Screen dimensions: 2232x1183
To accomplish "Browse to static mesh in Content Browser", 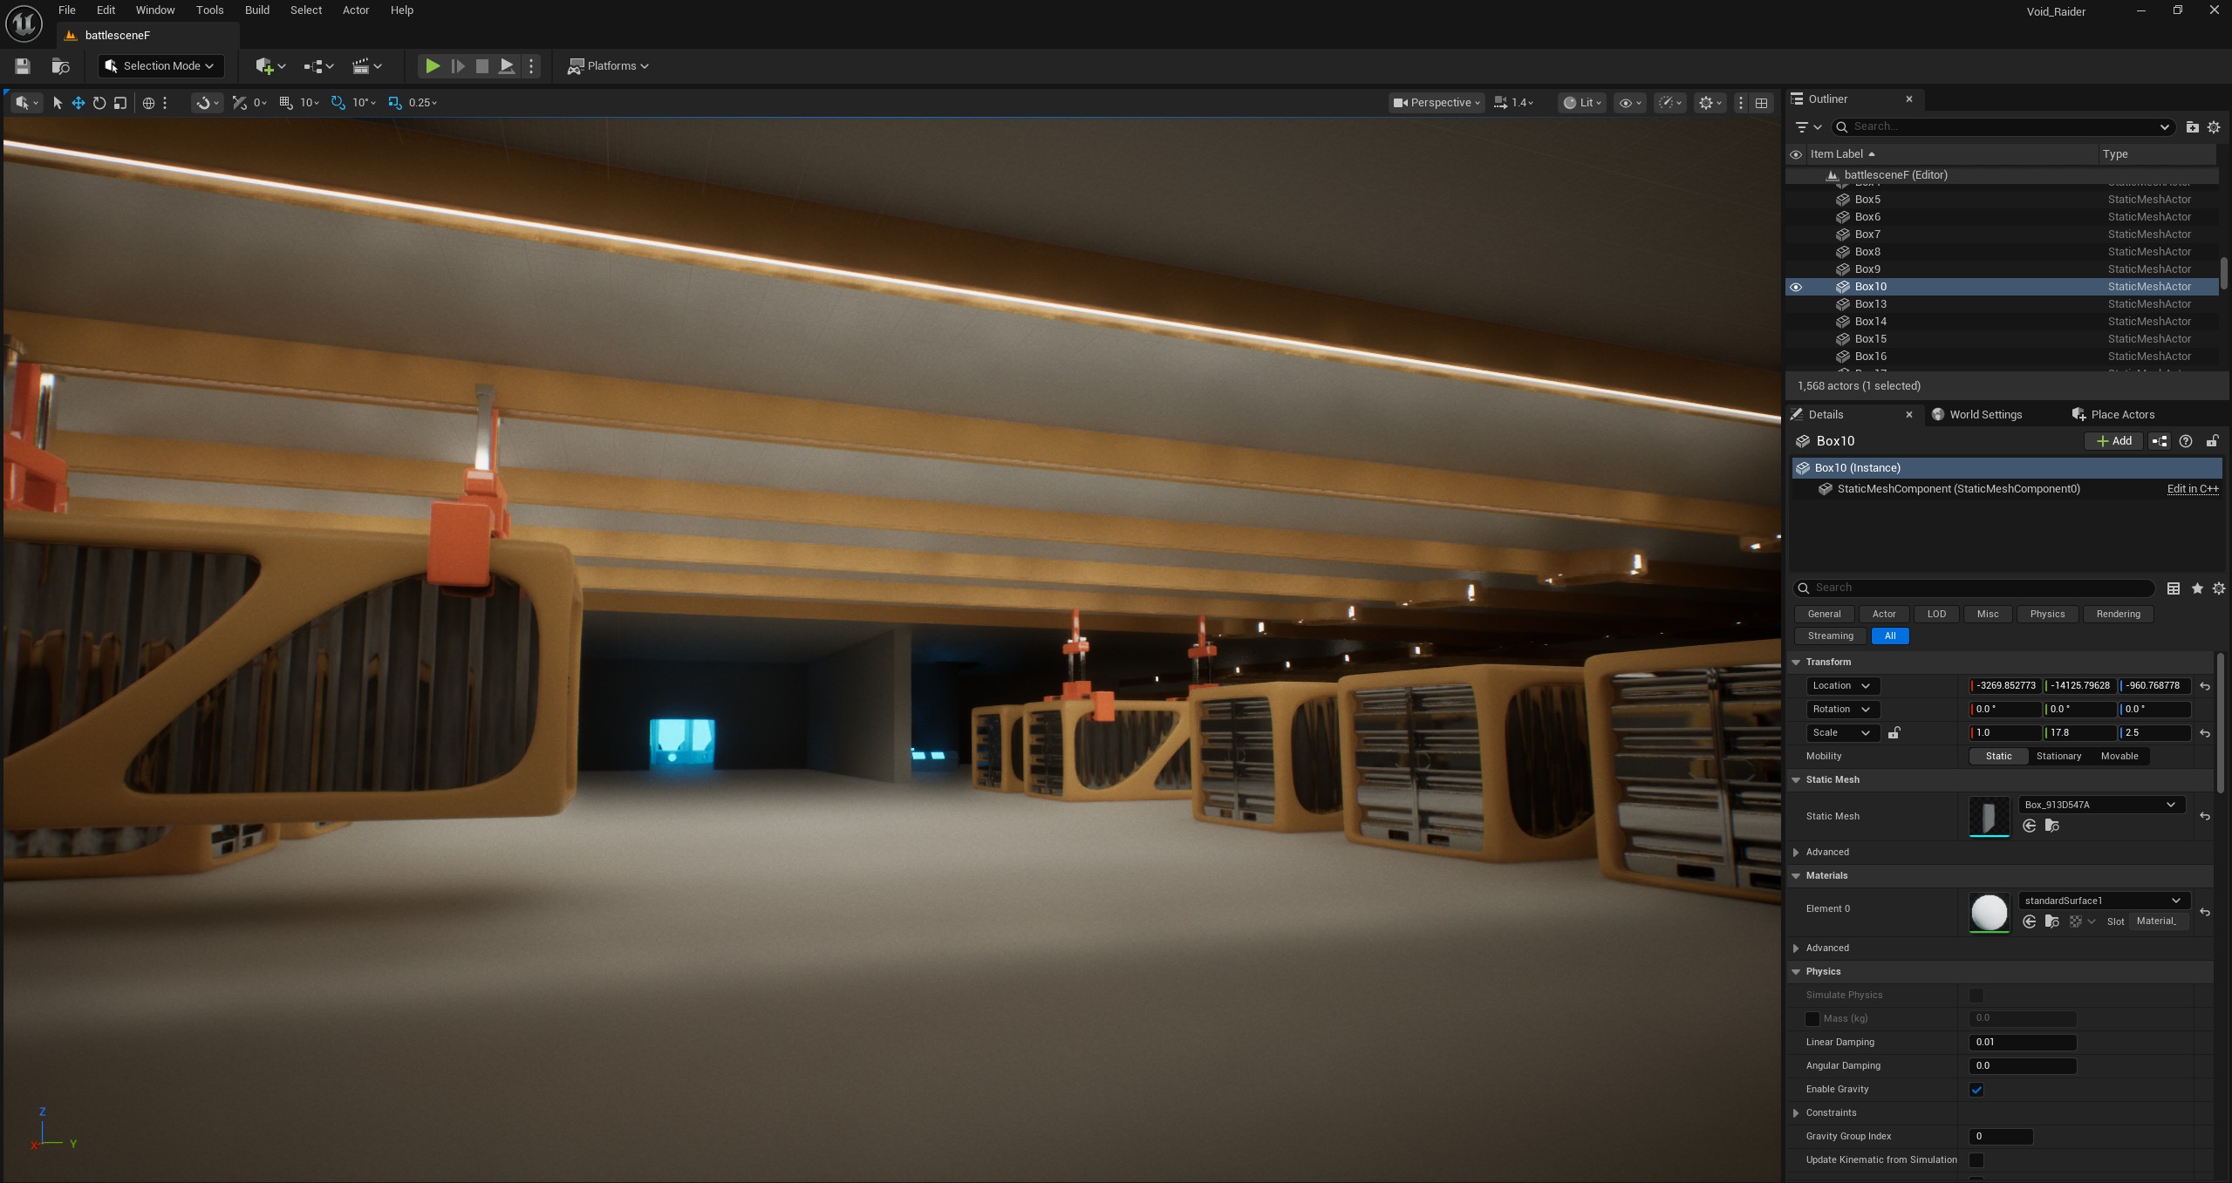I will click(x=2051, y=826).
